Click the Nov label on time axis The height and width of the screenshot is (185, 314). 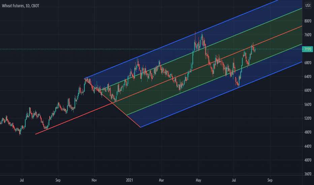coord(94,180)
